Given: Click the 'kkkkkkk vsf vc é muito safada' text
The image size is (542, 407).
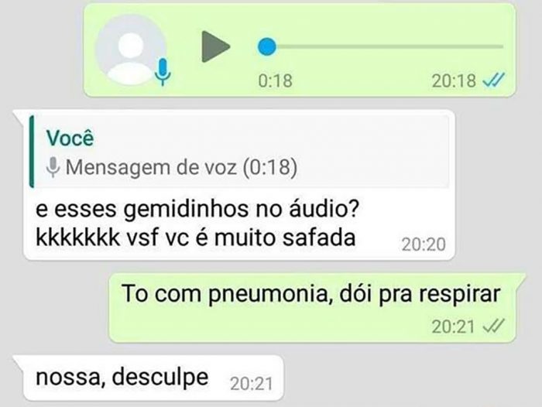Looking at the screenshot, I should [196, 238].
